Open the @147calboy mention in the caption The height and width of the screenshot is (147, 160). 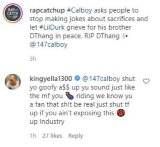(49, 45)
